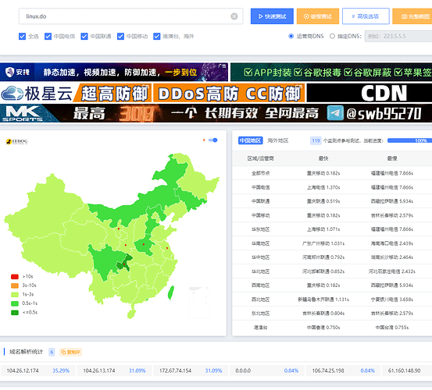Screen dimensions: 432x390
Task: Click the 中国台湾 0.755s cell
Action: click(x=392, y=328)
